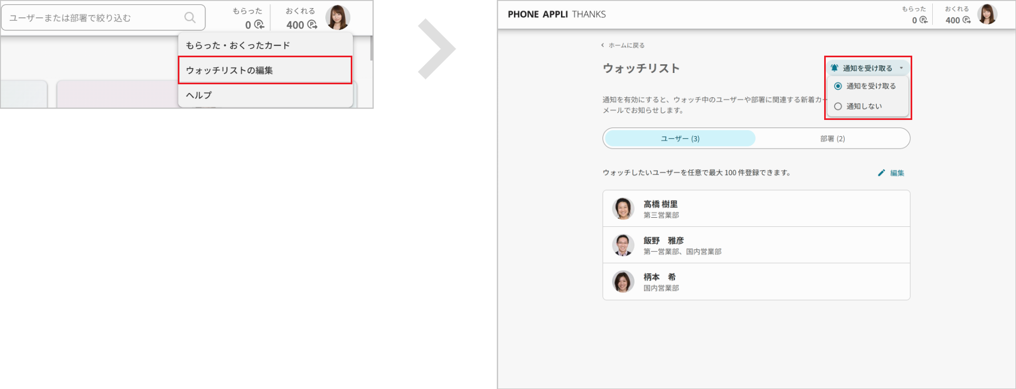Screen dimensions: 1016x389
Task: Click 第一営業部、国内営業部 department text
Action: [682, 252]
